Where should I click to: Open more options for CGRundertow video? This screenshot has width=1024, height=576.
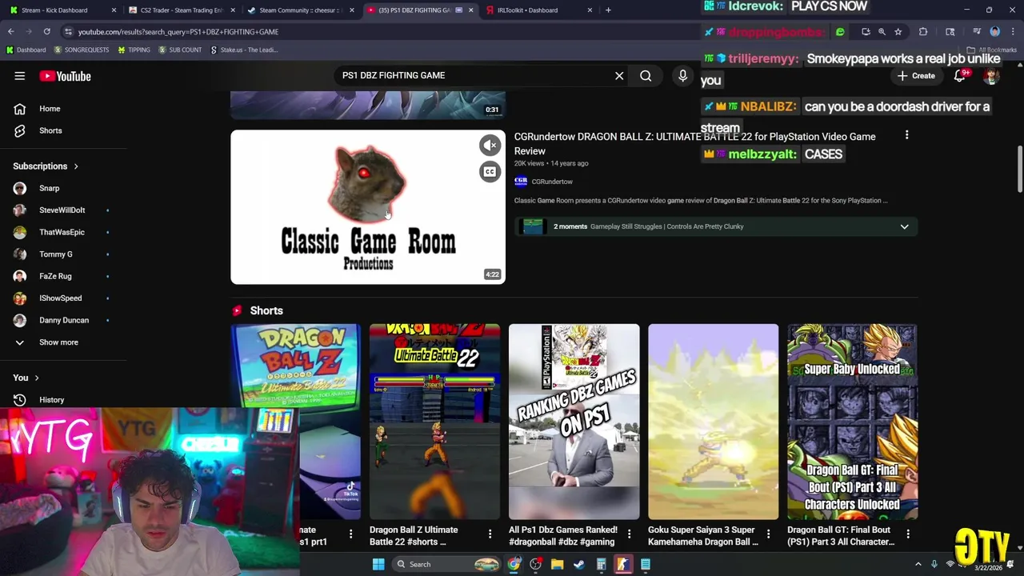click(x=906, y=135)
